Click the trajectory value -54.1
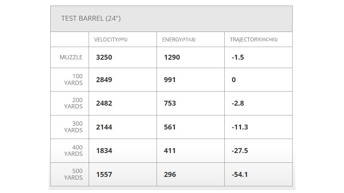The image size is (344, 193). point(240,174)
